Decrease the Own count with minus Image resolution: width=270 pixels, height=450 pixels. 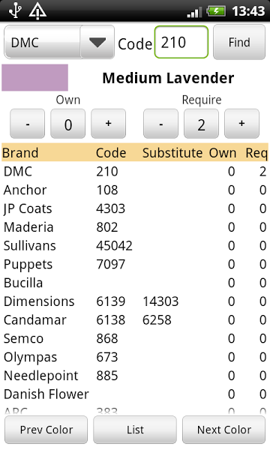point(28,124)
